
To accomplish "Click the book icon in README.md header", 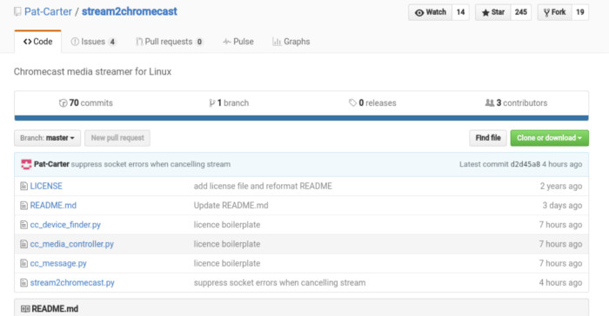I will tap(25, 309).
